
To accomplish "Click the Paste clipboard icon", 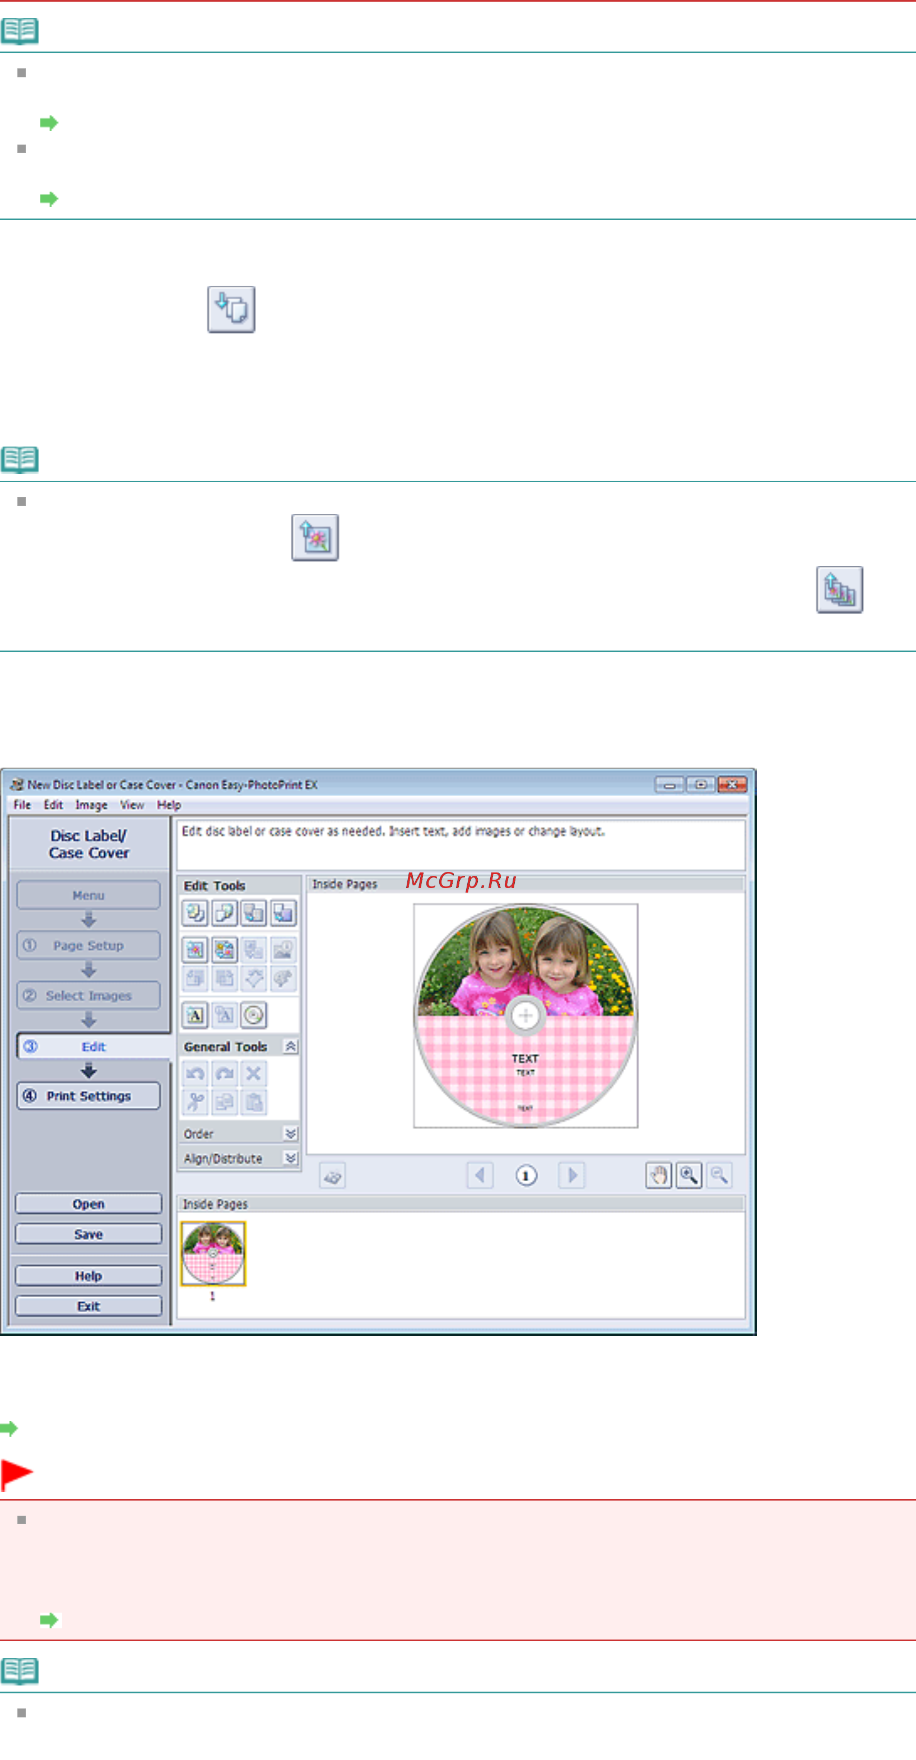I will coord(253,1102).
